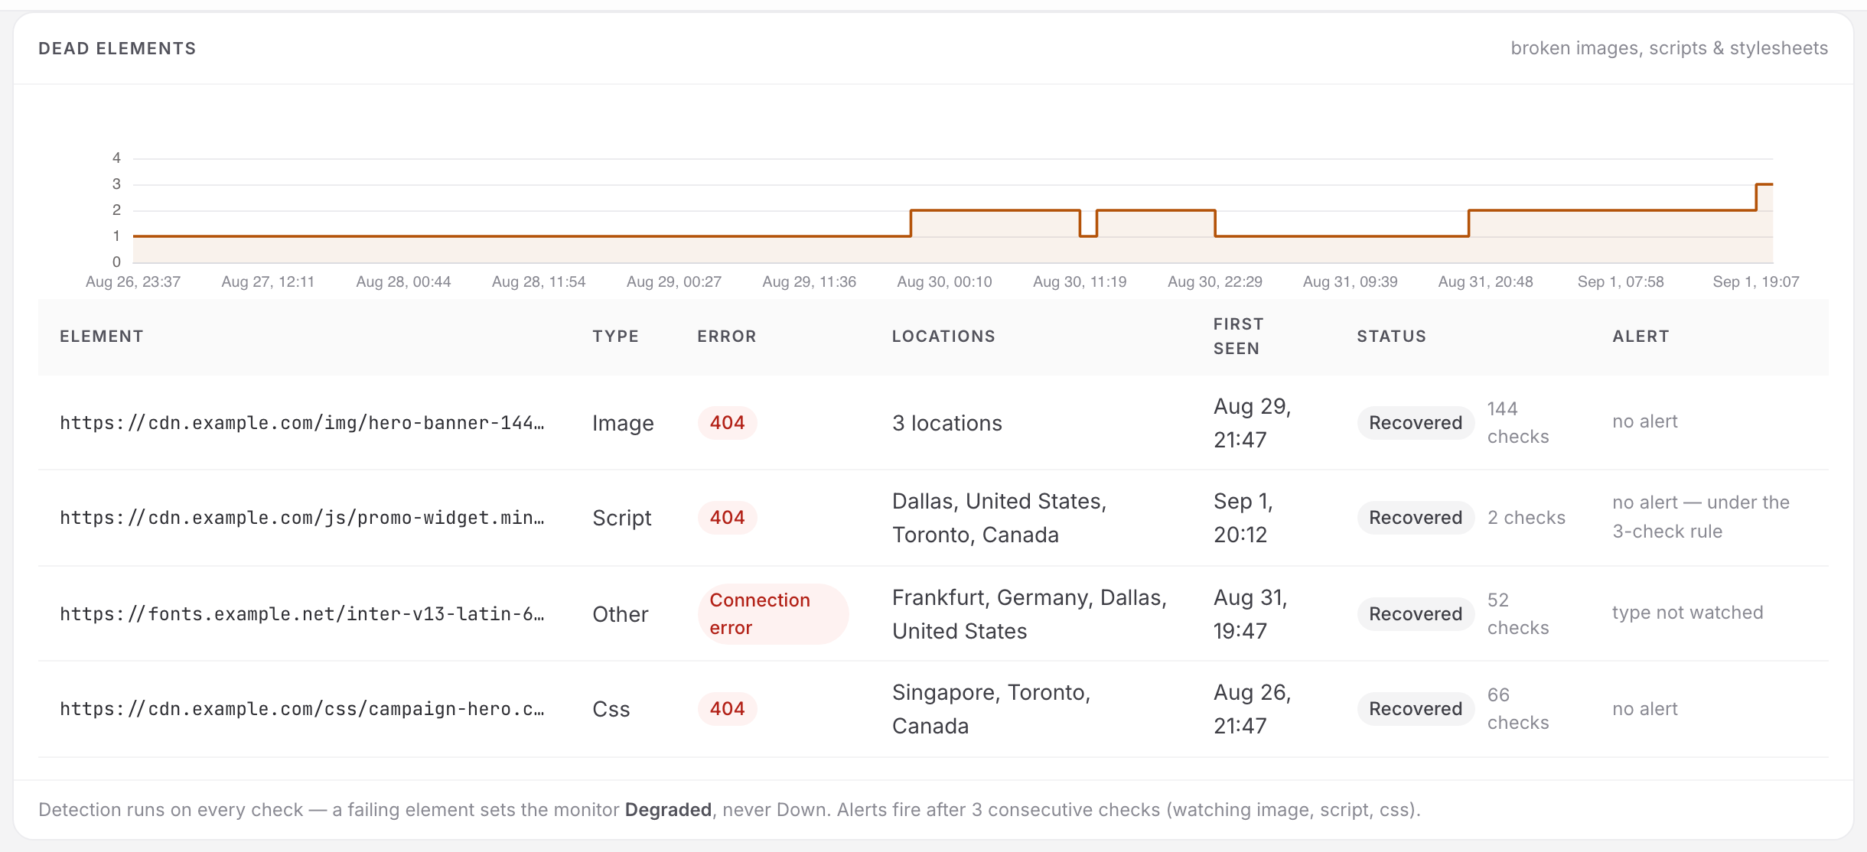Click the ALERT column header
This screenshot has height=852, width=1867.
click(x=1641, y=337)
